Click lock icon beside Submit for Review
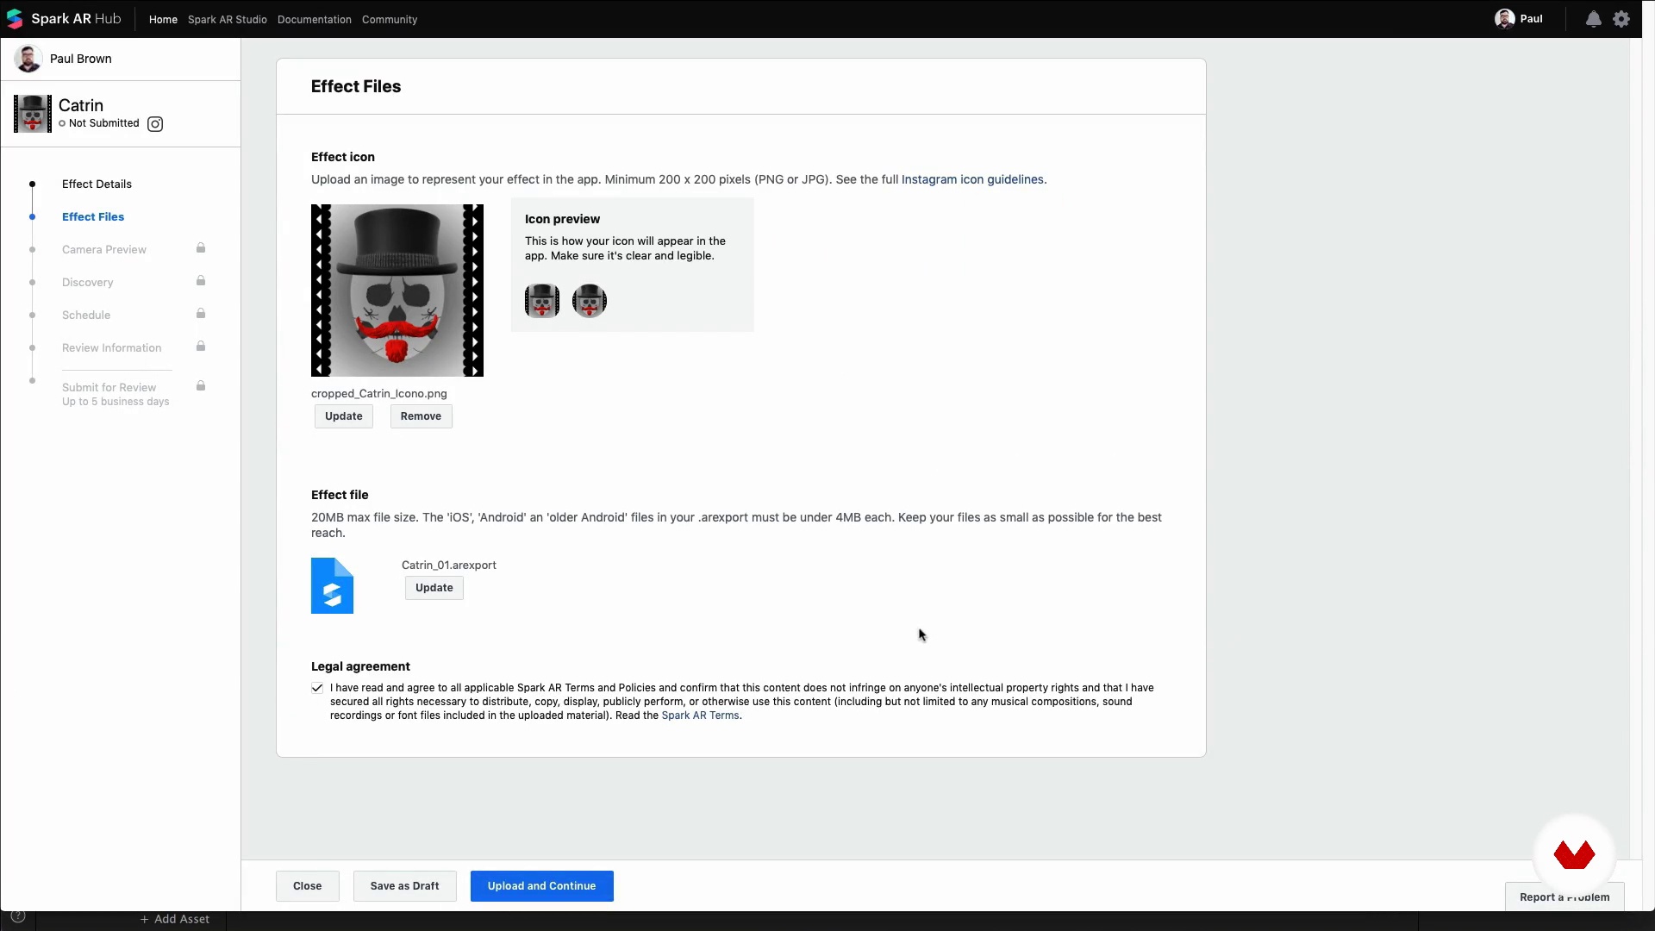 (201, 386)
